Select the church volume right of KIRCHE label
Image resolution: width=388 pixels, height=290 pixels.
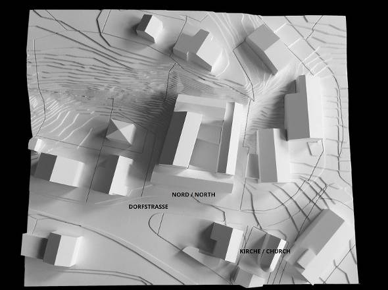(272, 253)
